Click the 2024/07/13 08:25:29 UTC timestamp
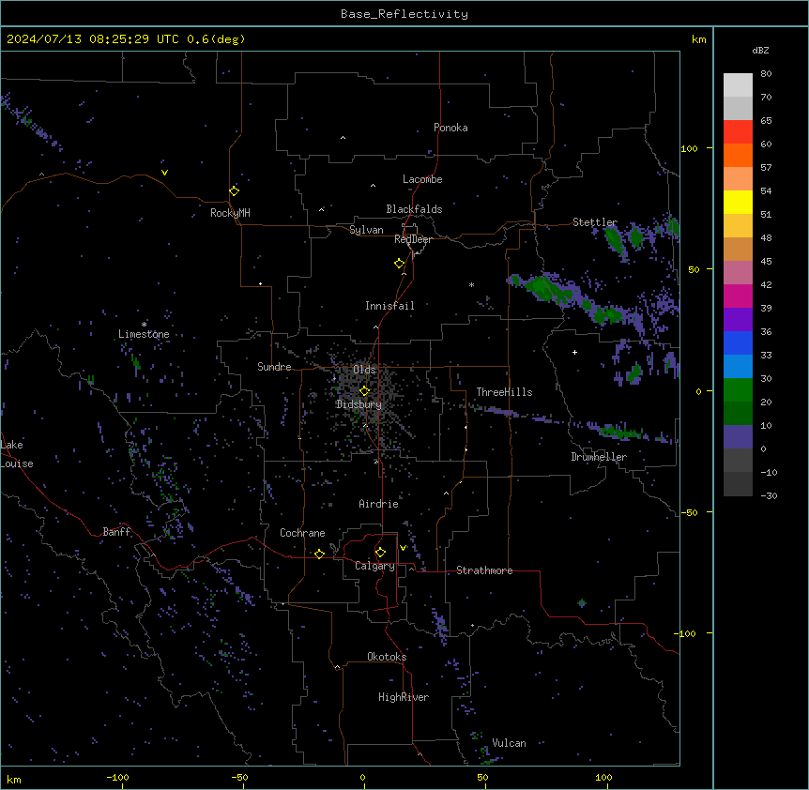Image resolution: width=809 pixels, height=790 pixels. point(93,39)
